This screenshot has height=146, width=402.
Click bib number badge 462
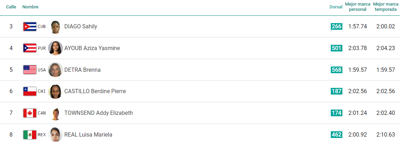336,135
